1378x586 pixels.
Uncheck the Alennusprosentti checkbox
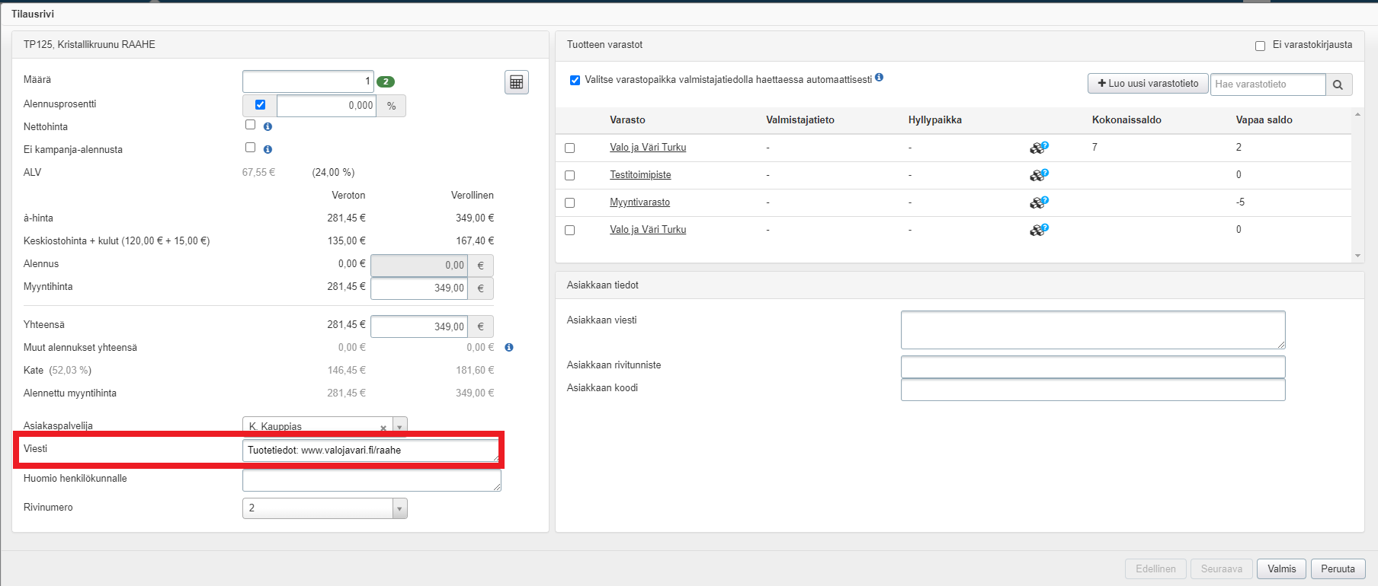pyautogui.click(x=260, y=105)
